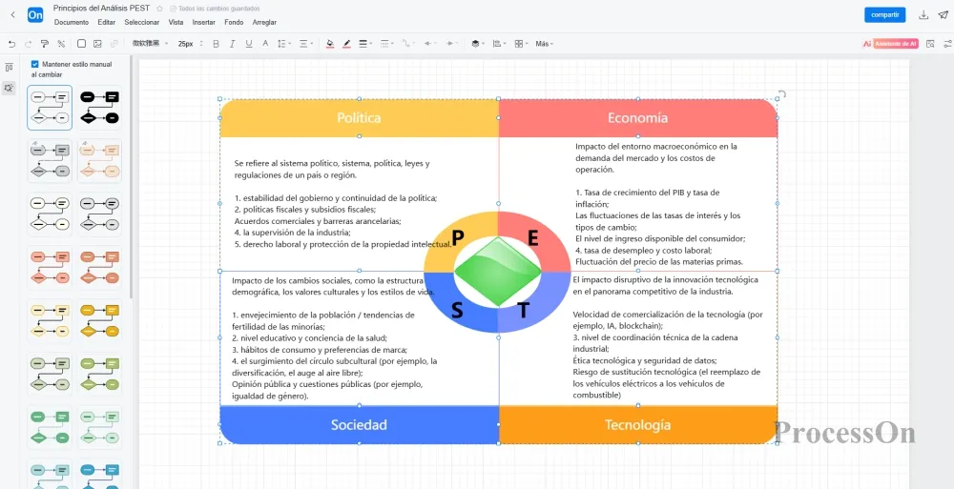954x489 pixels.
Task: Star the document as favorite
Action: 159,8
